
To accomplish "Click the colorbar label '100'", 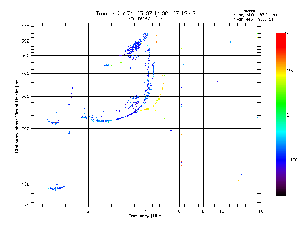I will (290, 71).
